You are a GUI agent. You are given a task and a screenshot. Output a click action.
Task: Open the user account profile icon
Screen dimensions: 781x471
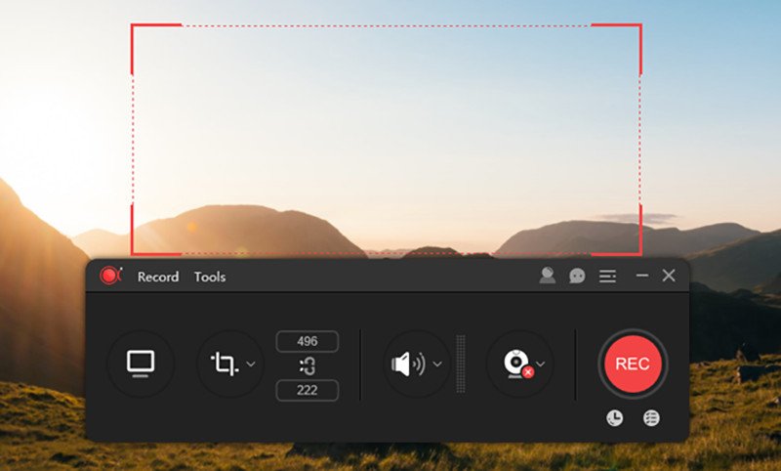[548, 277]
